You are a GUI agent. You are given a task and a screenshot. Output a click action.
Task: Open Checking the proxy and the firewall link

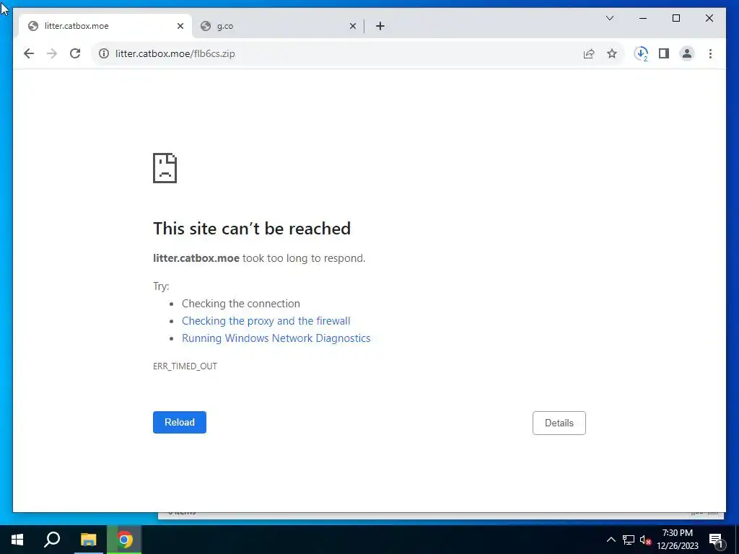coord(266,321)
